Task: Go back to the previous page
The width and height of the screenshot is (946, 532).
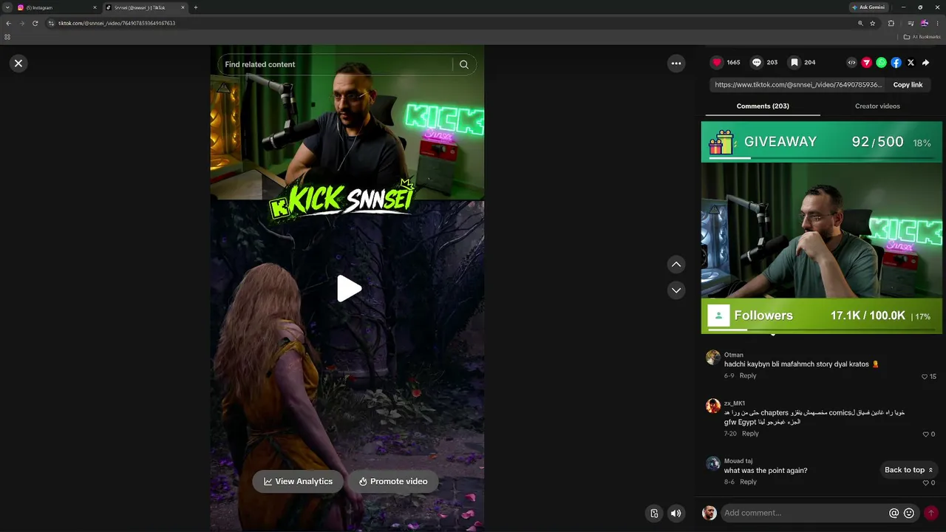Action: pyautogui.click(x=8, y=23)
